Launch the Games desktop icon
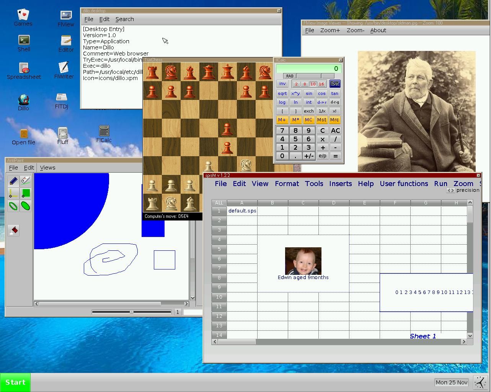 coord(23,14)
